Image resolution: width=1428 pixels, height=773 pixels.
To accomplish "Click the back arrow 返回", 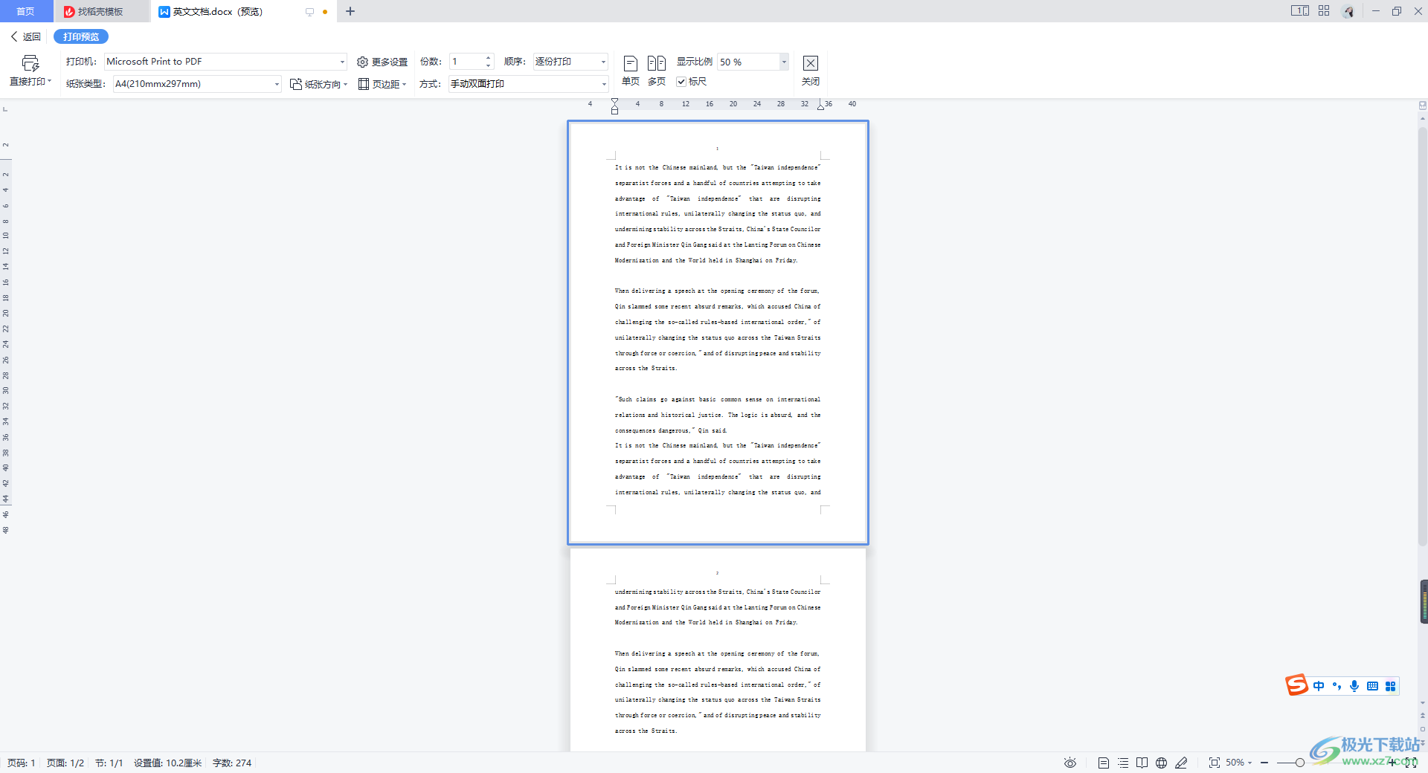I will tap(25, 36).
